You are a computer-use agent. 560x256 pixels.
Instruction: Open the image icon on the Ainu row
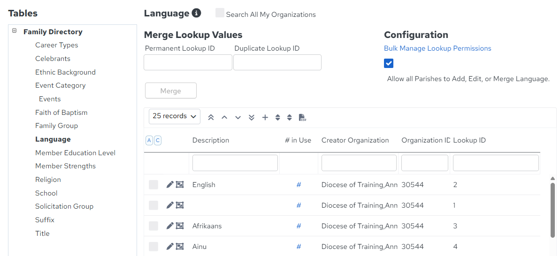click(180, 246)
